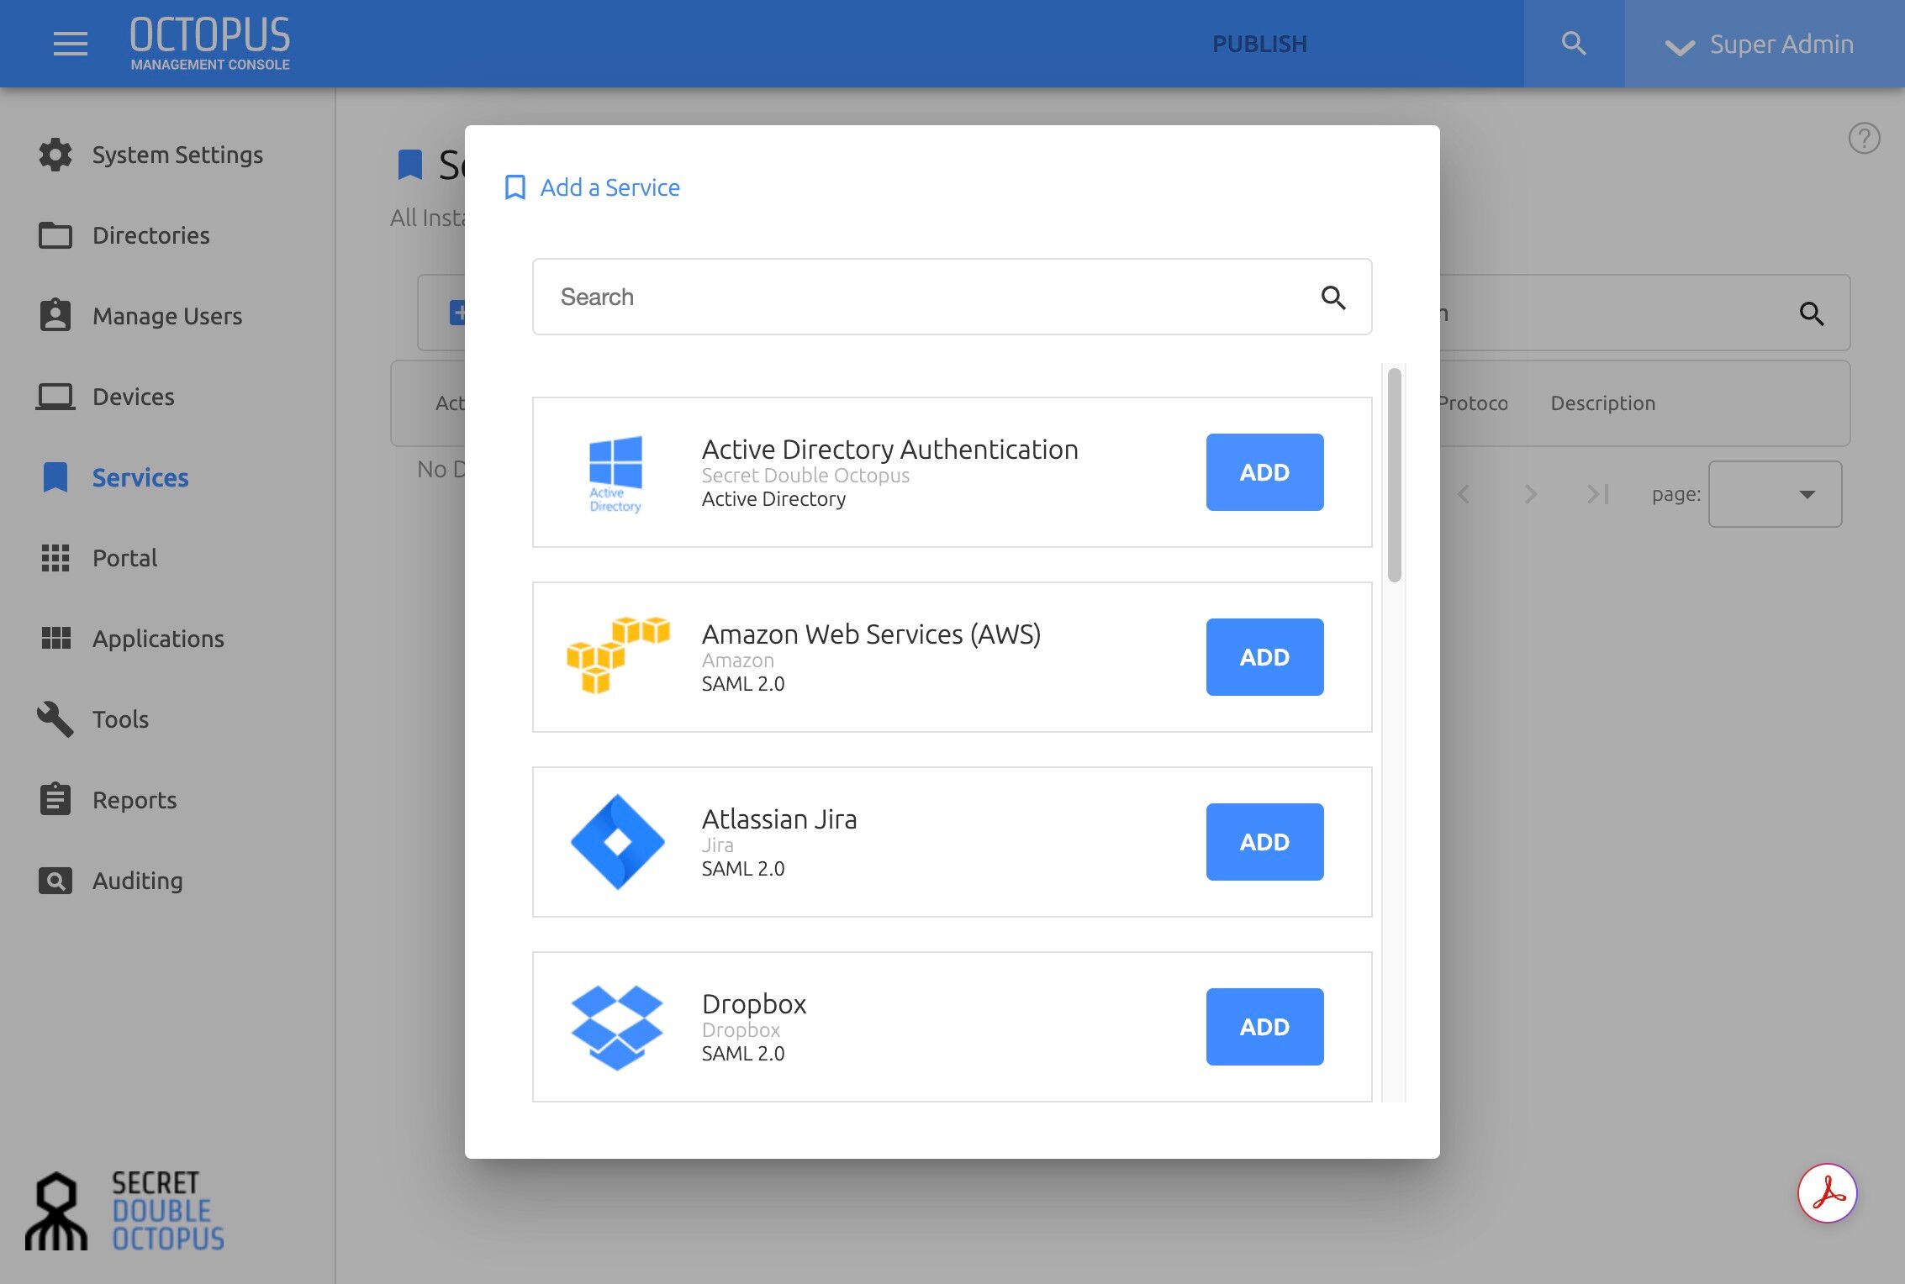This screenshot has height=1284, width=1905.
Task: Open the hamburger menu in header
Action: coord(71,44)
